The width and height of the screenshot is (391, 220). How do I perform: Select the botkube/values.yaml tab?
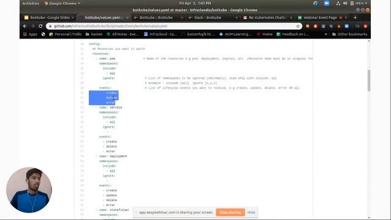coord(102,18)
